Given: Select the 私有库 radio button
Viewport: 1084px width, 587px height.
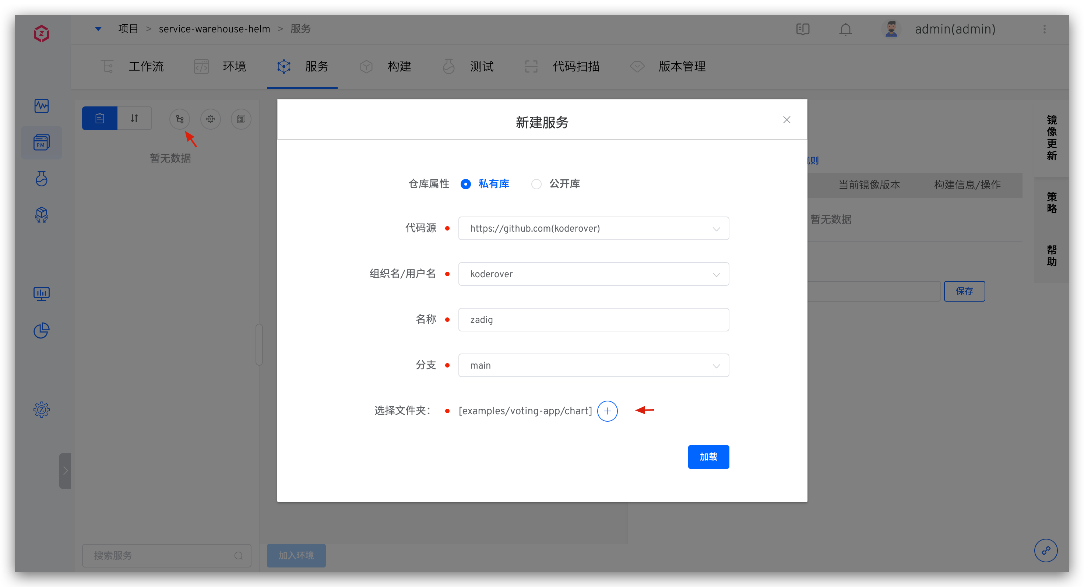Looking at the screenshot, I should pos(465,184).
